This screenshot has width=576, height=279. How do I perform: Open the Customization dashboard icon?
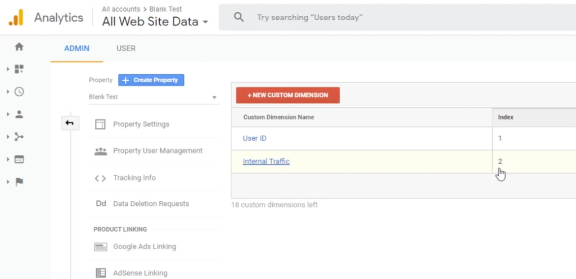point(19,69)
